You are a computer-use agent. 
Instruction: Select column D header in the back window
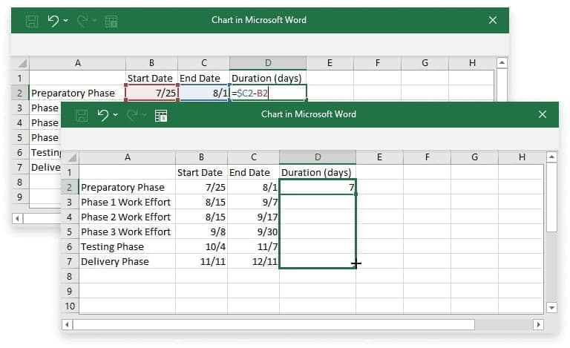(x=268, y=63)
